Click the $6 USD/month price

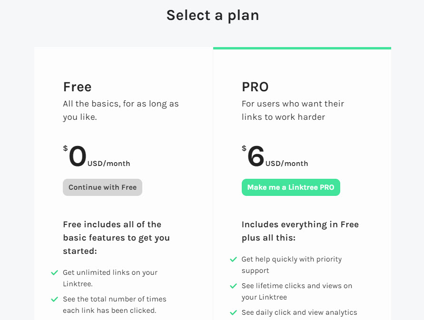[275, 157]
